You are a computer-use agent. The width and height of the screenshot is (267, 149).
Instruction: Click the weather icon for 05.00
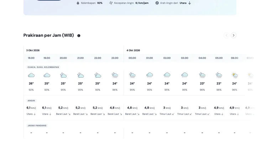[219, 75]
